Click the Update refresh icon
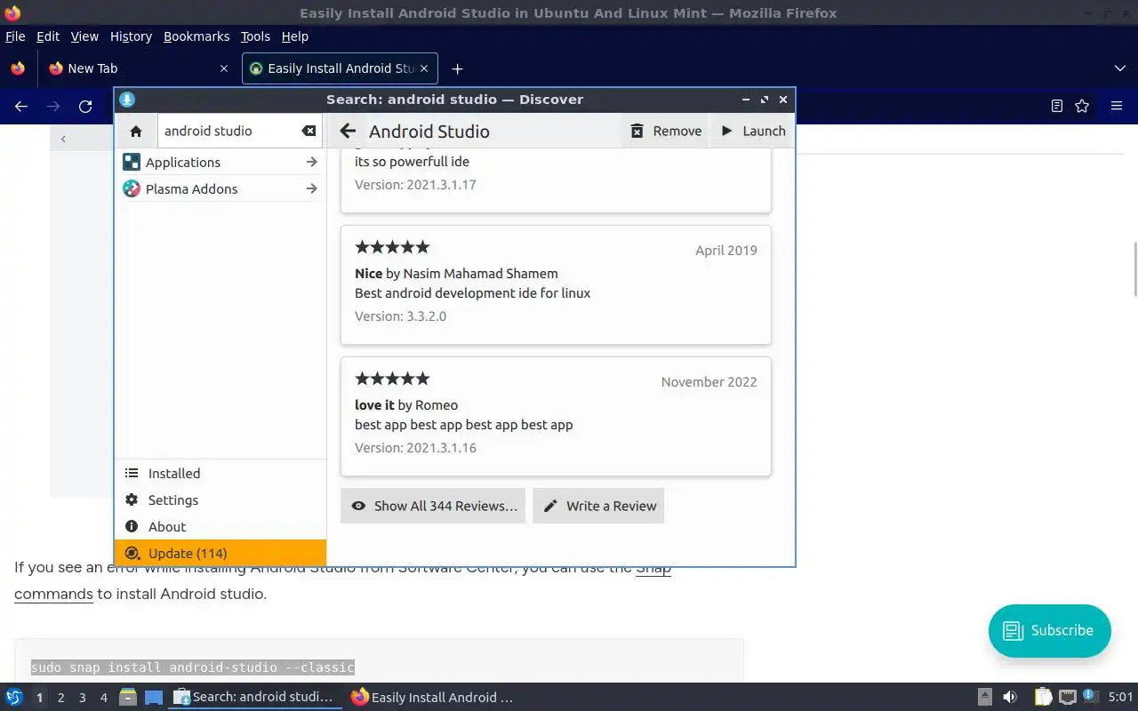The height and width of the screenshot is (711, 1138). pos(132,553)
